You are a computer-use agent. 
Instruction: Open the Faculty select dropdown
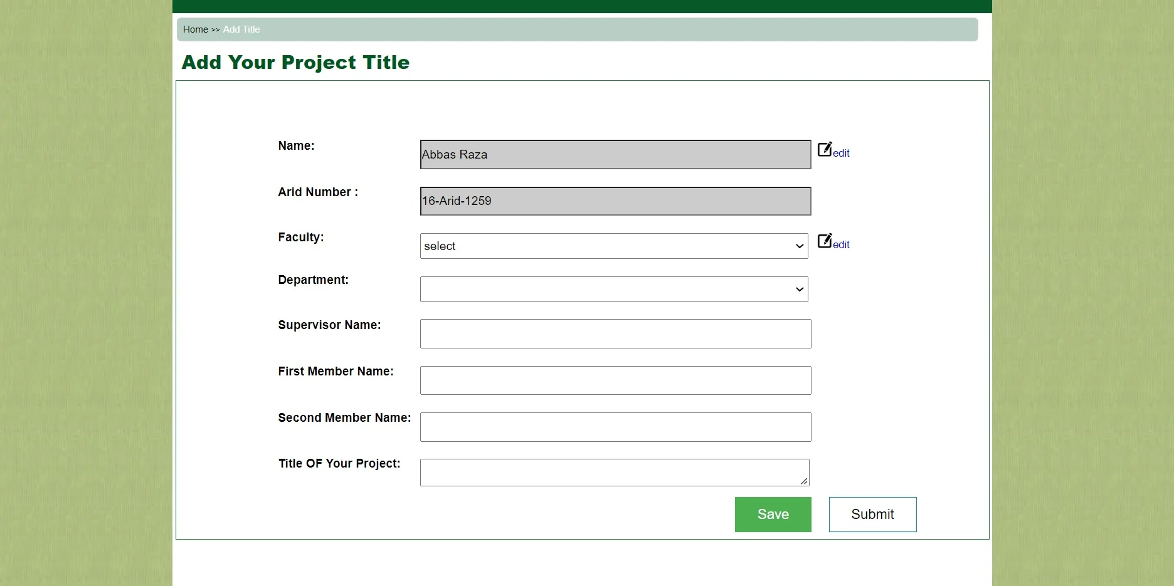tap(613, 246)
